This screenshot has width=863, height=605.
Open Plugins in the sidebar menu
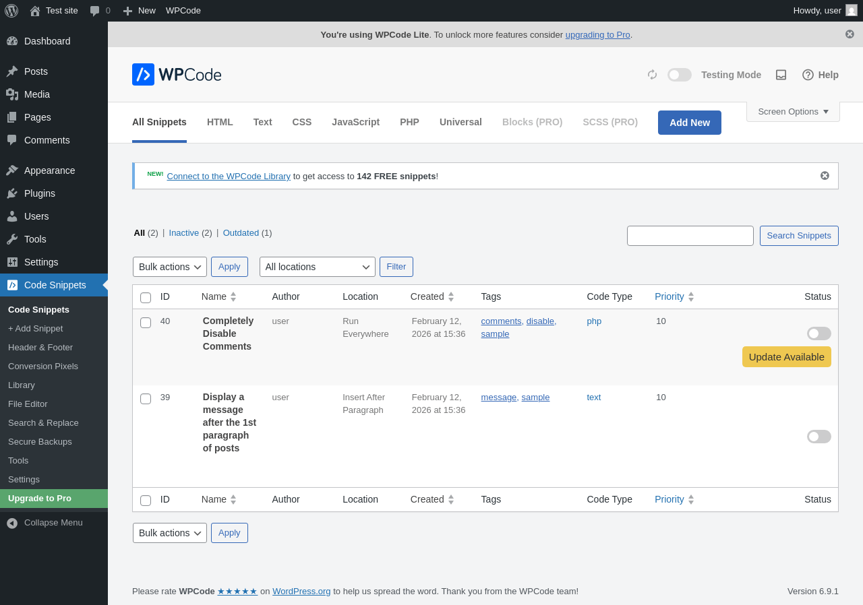[40, 193]
